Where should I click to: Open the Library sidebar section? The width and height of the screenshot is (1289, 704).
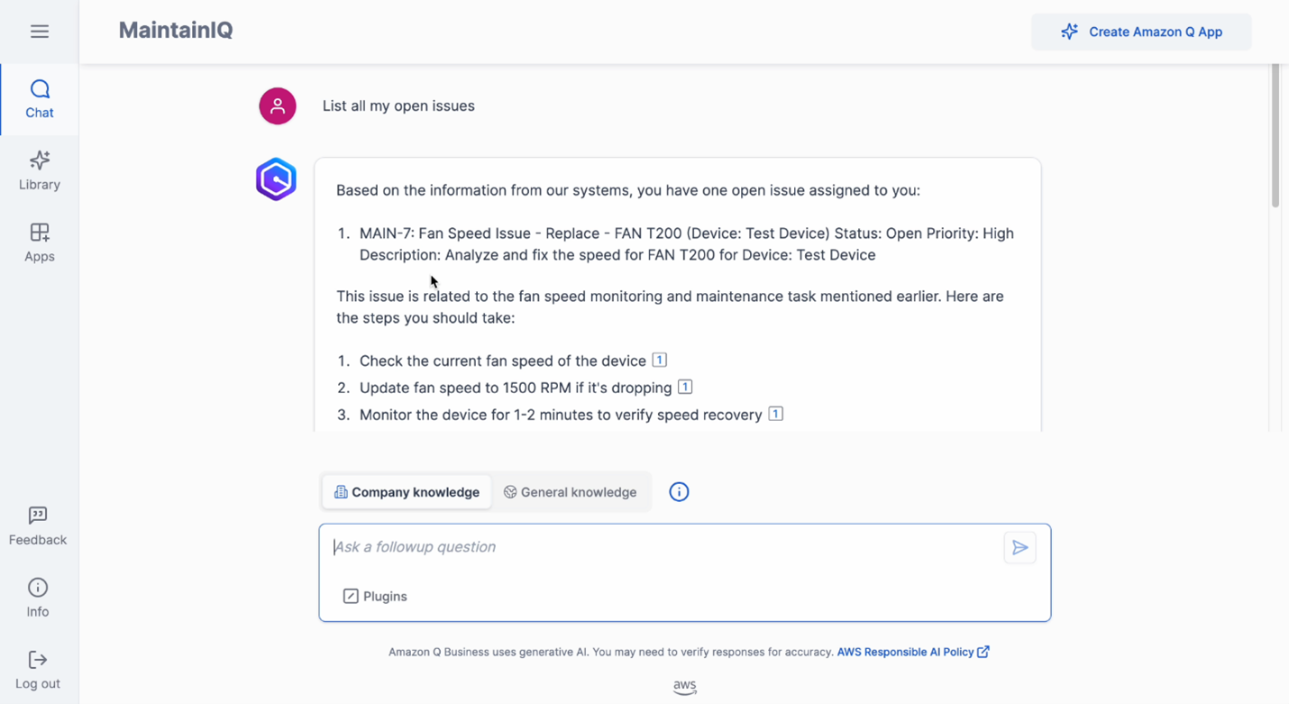pos(40,171)
